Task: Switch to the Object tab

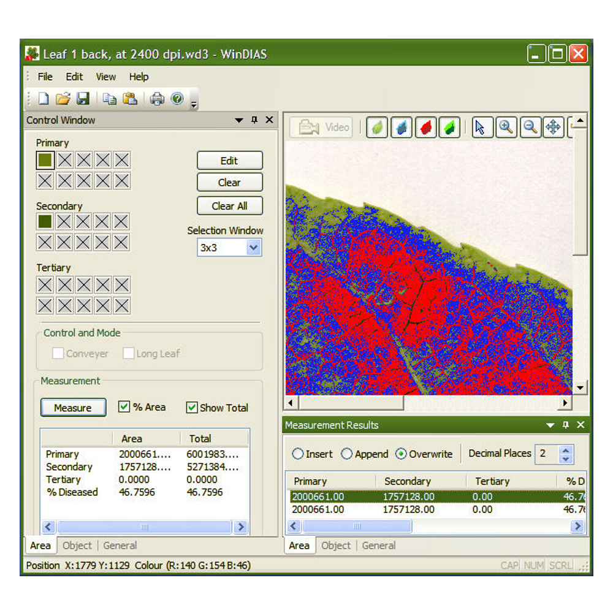Action: coord(77,546)
